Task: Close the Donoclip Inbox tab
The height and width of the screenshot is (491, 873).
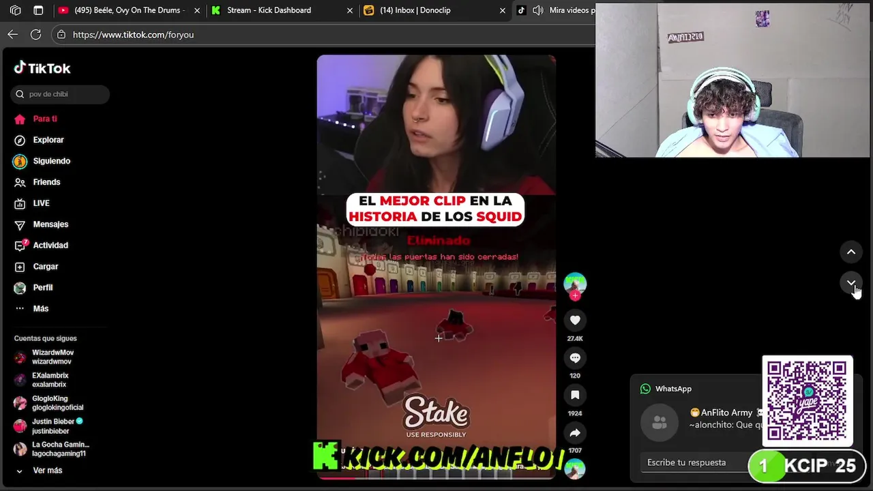Action: [x=503, y=10]
